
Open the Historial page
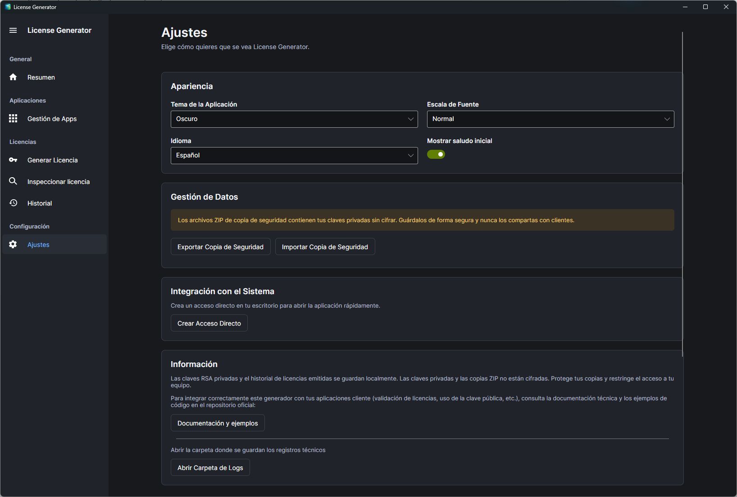(55, 203)
